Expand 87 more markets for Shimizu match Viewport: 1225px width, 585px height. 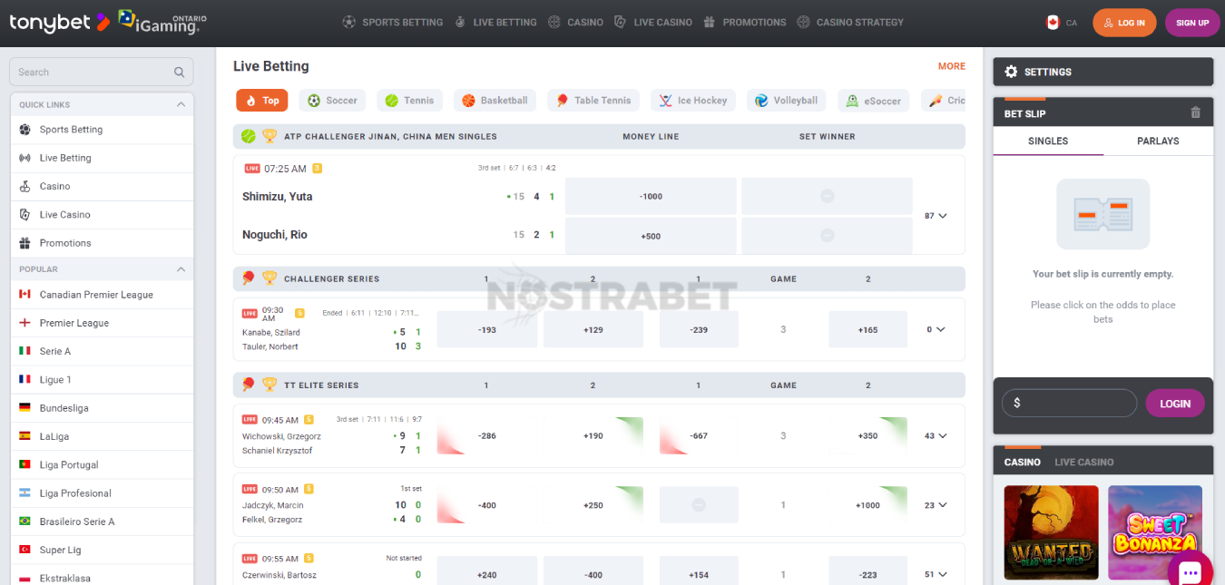936,216
